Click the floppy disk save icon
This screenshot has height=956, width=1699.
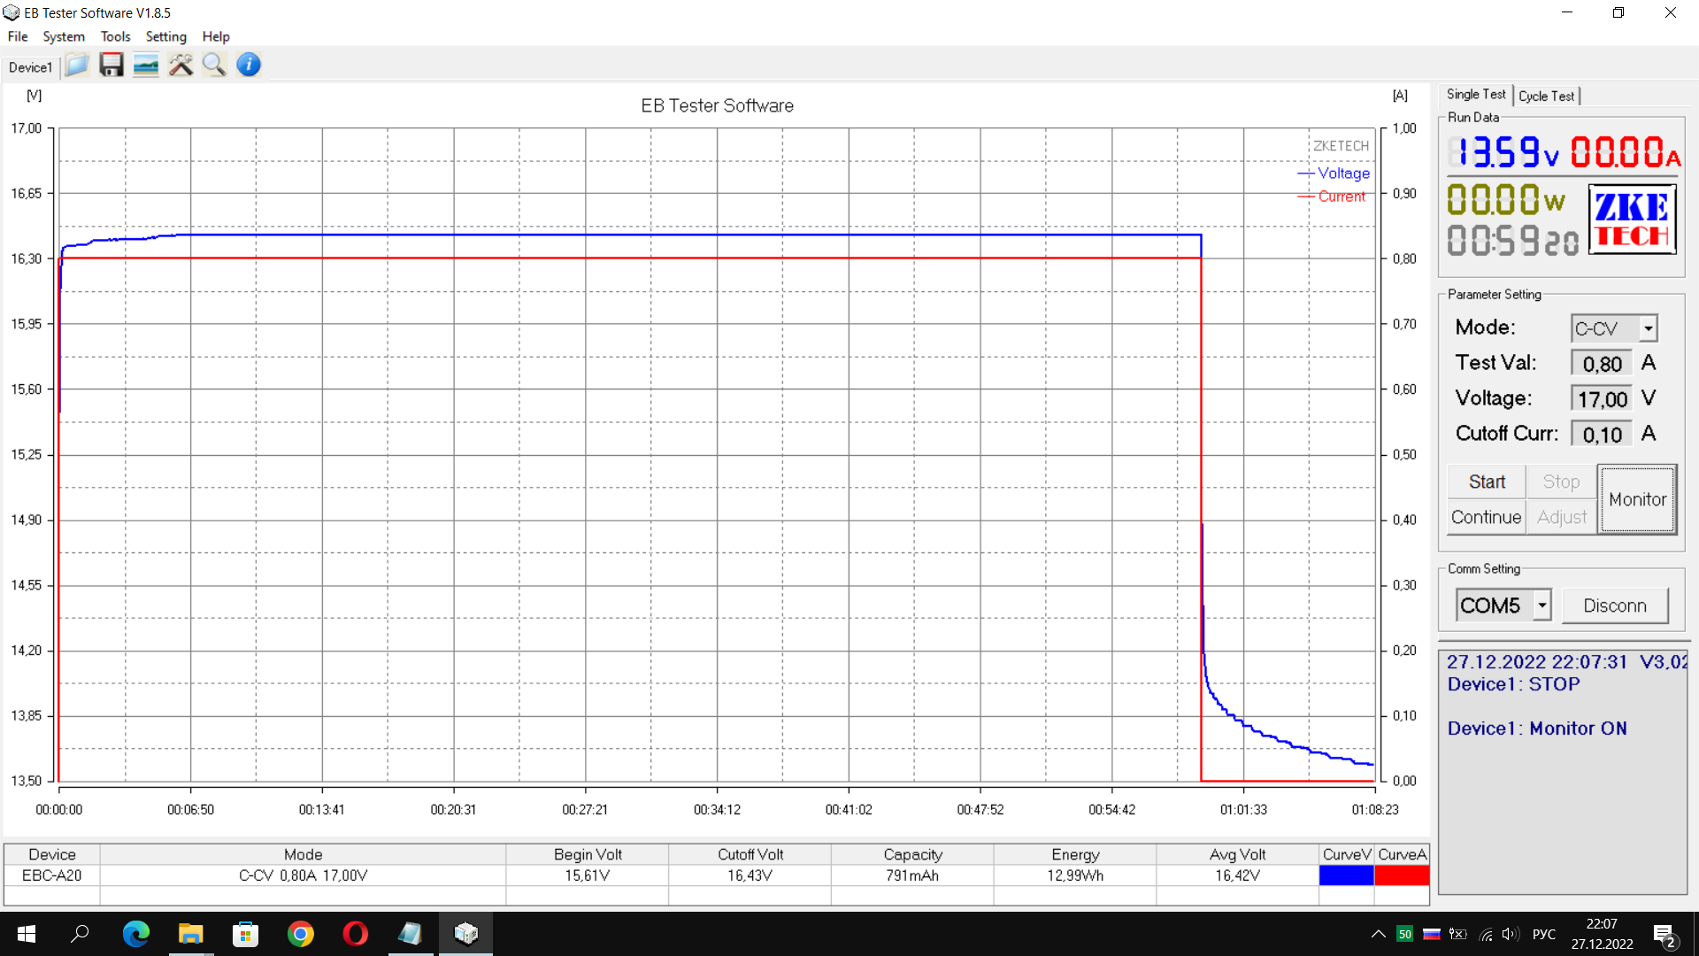coord(111,65)
